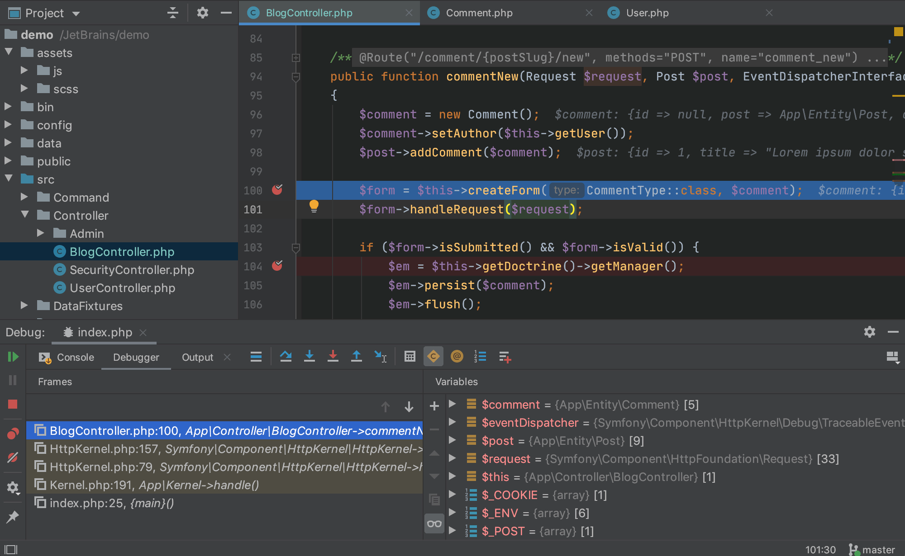The width and height of the screenshot is (905, 556).
Task: Click the Step Out icon in debugger
Action: 357,357
